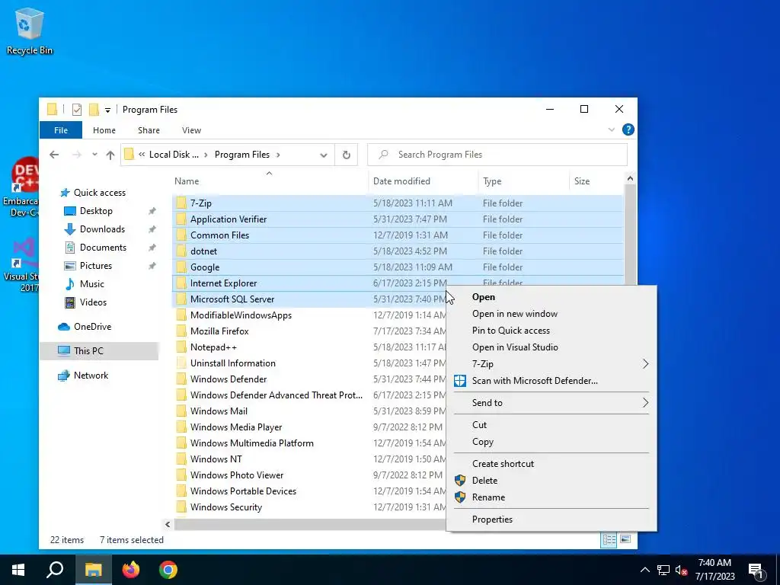Click the Windows Security folder

pyautogui.click(x=225, y=507)
